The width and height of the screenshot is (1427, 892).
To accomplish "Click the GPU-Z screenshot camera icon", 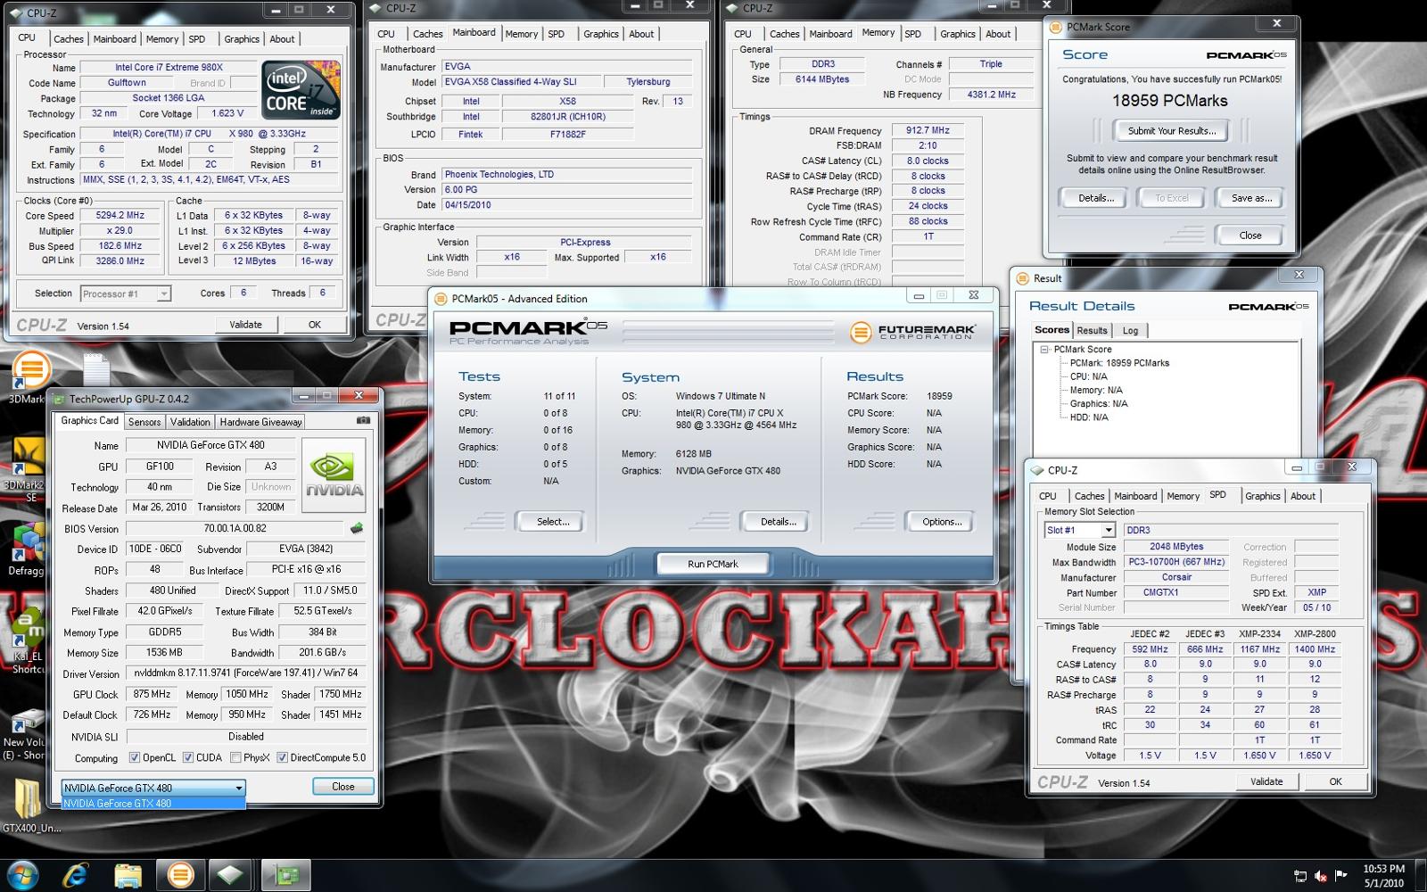I will coord(363,420).
